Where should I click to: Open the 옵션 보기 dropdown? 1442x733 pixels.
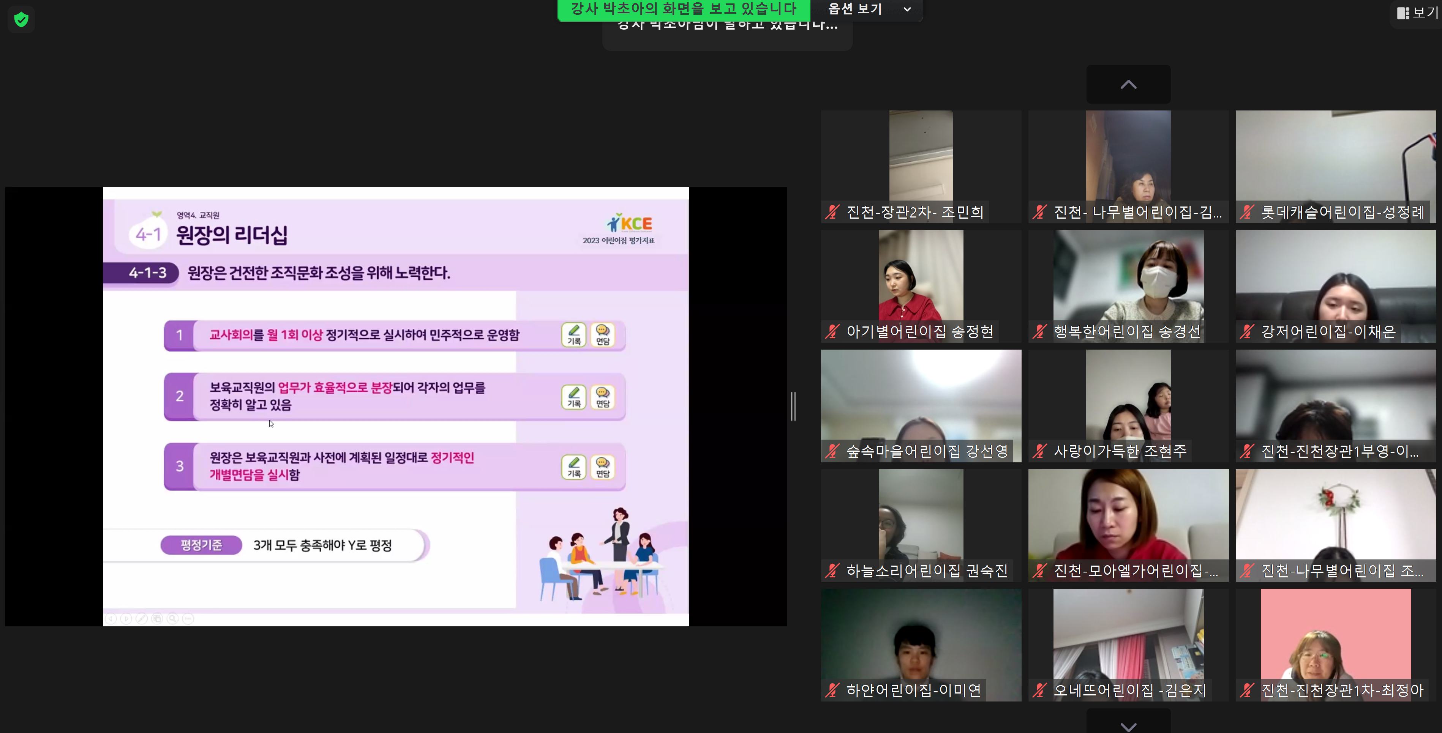[x=868, y=9]
